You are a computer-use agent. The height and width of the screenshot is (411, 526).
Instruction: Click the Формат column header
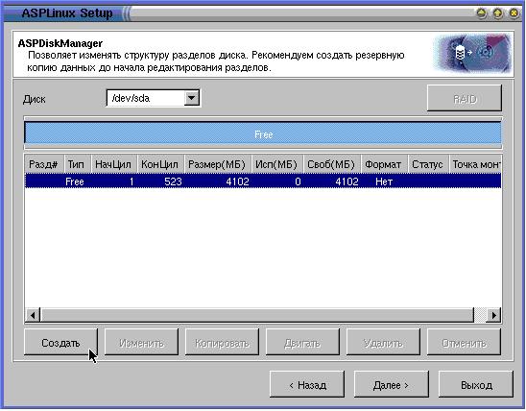pos(384,164)
